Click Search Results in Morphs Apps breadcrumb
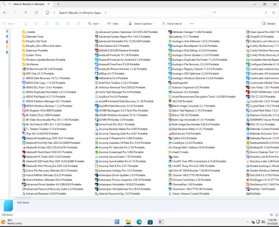Viewport: 279px width, 227px height. click(x=80, y=13)
